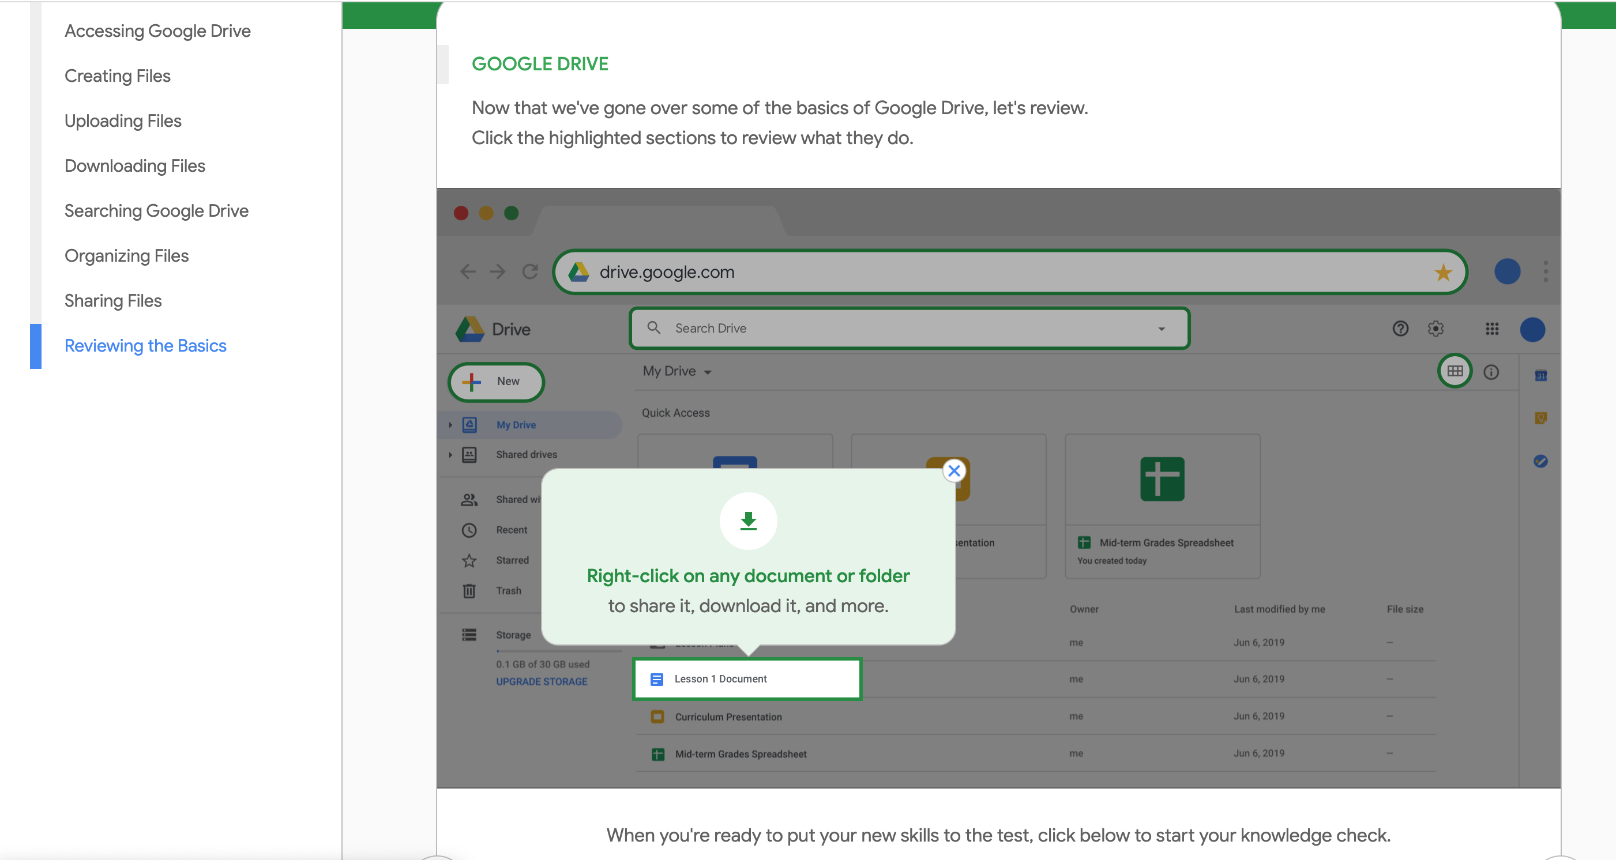The height and width of the screenshot is (860, 1616).
Task: Click the magnifier icon in Search Drive
Action: point(653,328)
